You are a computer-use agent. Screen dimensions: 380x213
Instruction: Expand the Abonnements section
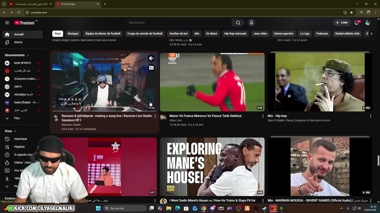(17, 55)
